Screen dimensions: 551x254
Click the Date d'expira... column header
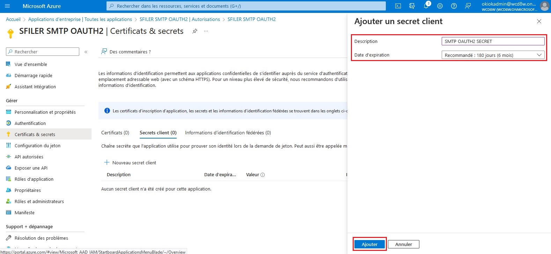pos(220,174)
